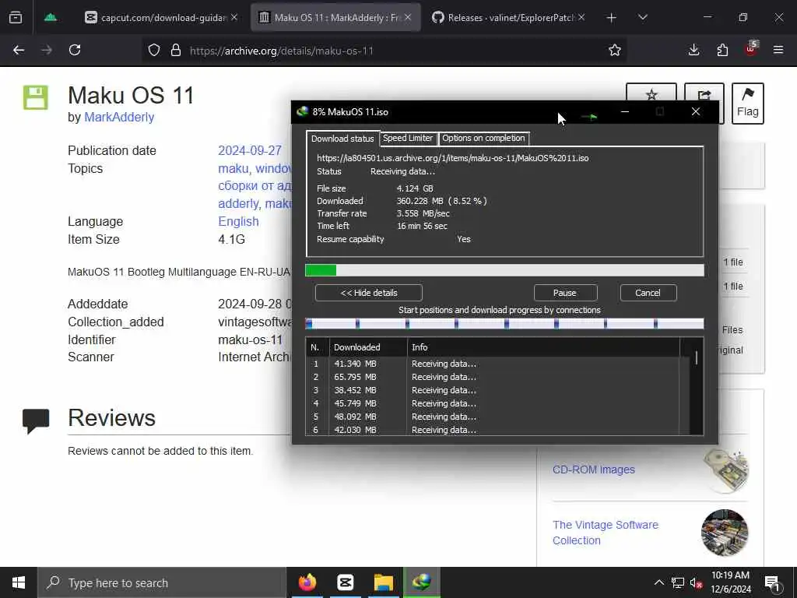Select connection row 1 with 41.340 MB
Image resolution: width=797 pixels, height=598 pixels.
point(493,364)
